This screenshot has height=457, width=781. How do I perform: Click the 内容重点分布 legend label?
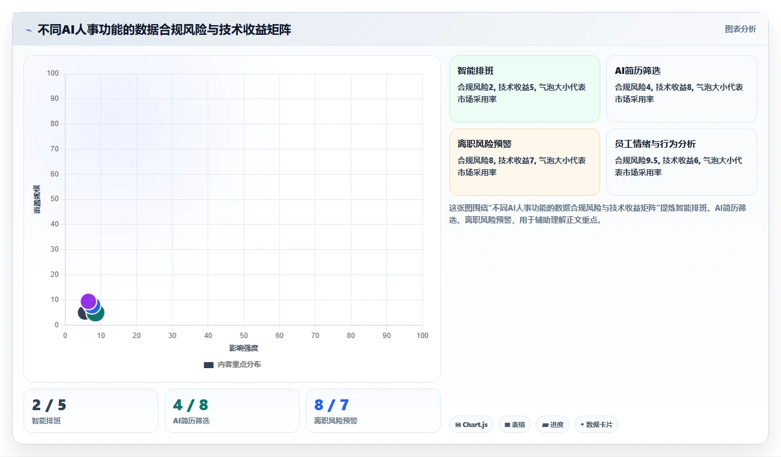click(x=239, y=365)
